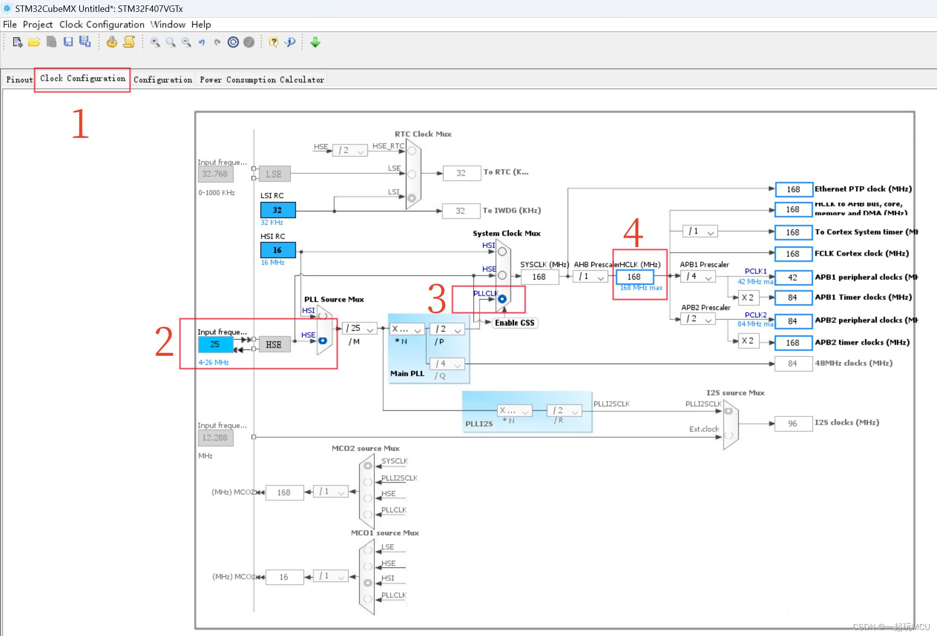Switch to the Clock Configuration tab
937x636 pixels.
83,79
